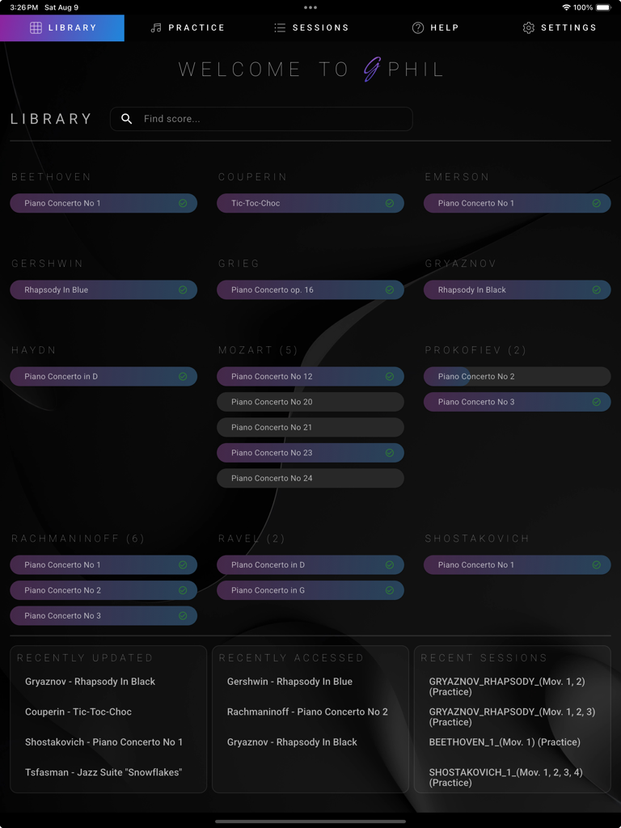Click downloading Prokofiev Piano Concerto No 2 progress
Image resolution: width=621 pixels, height=828 pixels.
coord(517,377)
